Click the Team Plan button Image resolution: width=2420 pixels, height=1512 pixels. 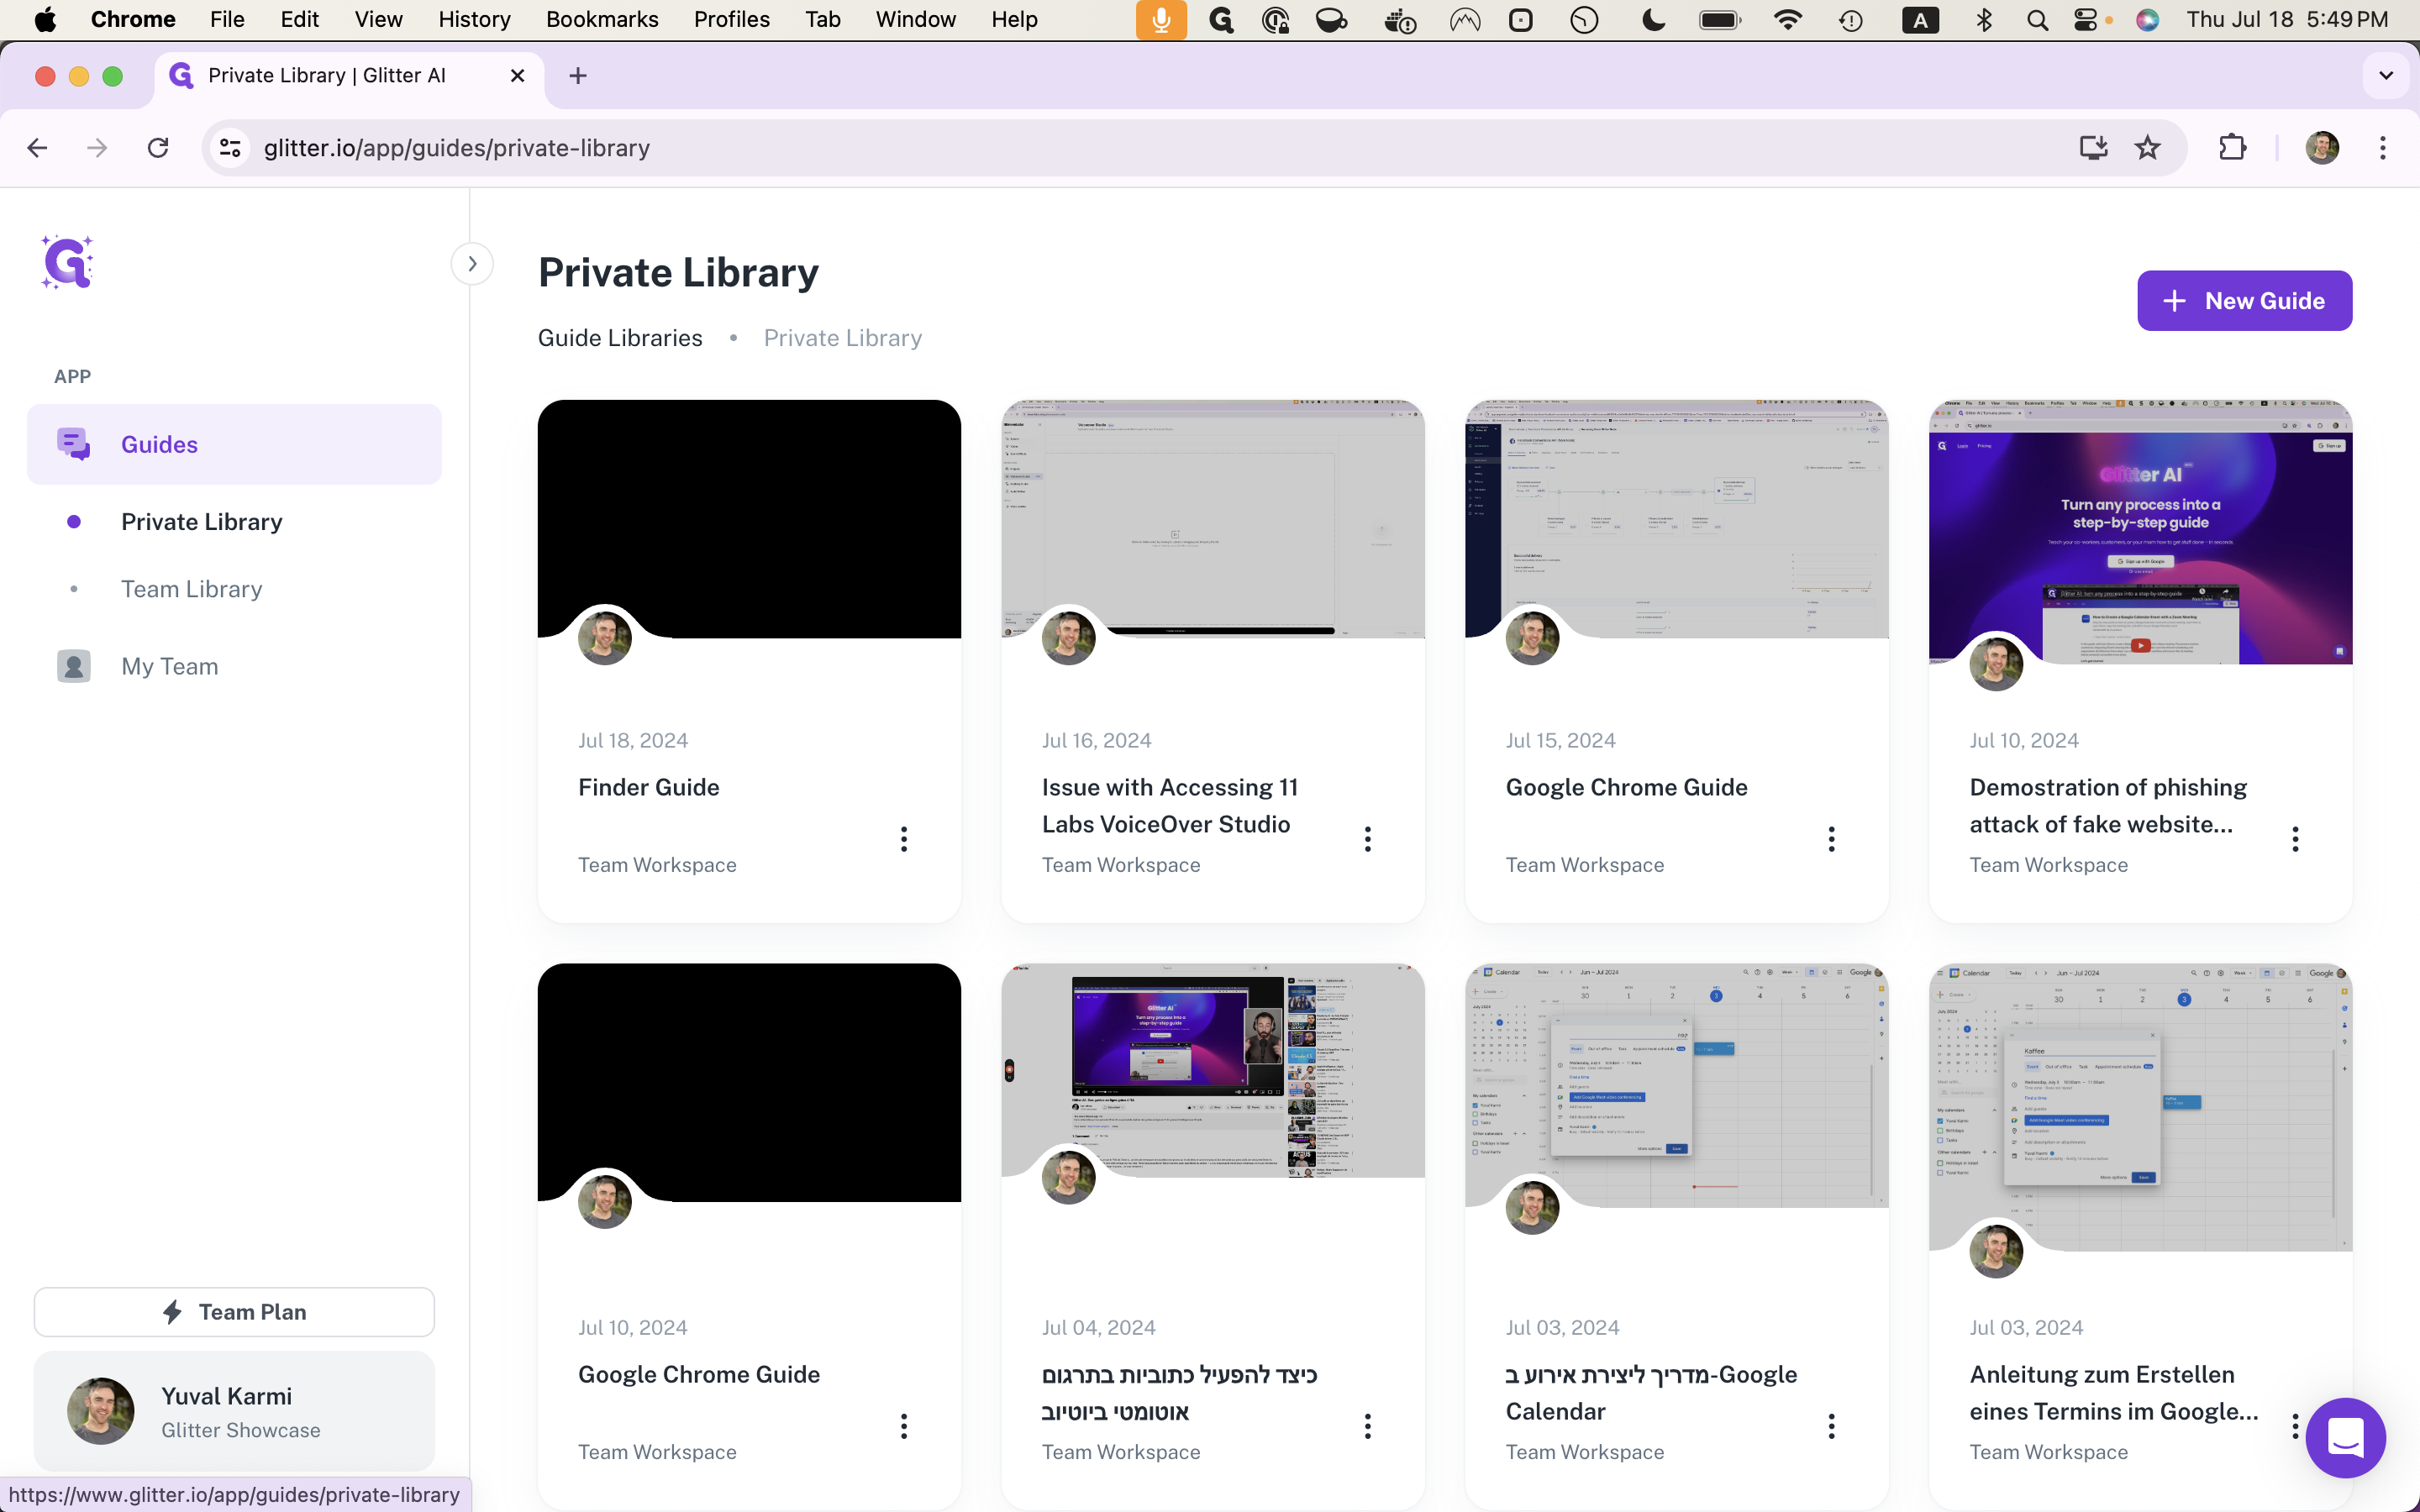pyautogui.click(x=234, y=1311)
